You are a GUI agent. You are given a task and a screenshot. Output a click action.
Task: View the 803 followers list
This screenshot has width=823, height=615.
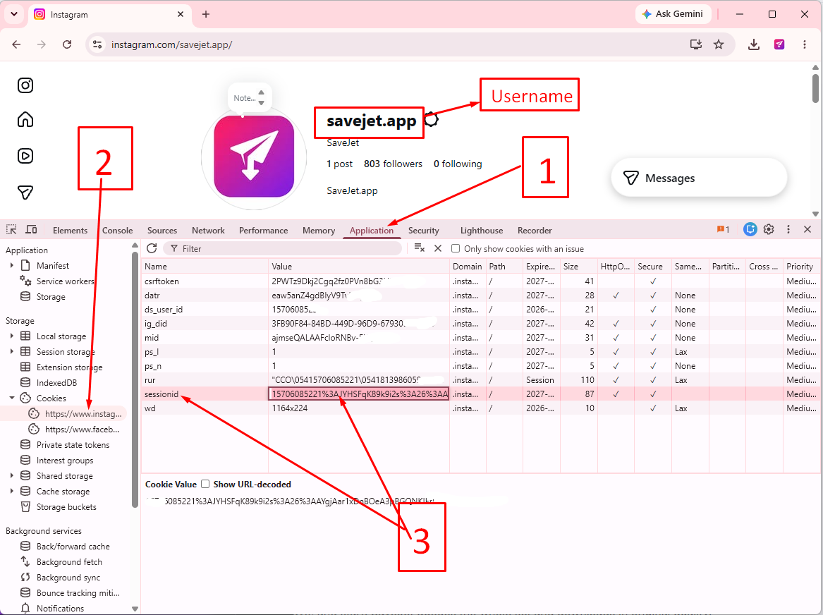pyautogui.click(x=393, y=164)
